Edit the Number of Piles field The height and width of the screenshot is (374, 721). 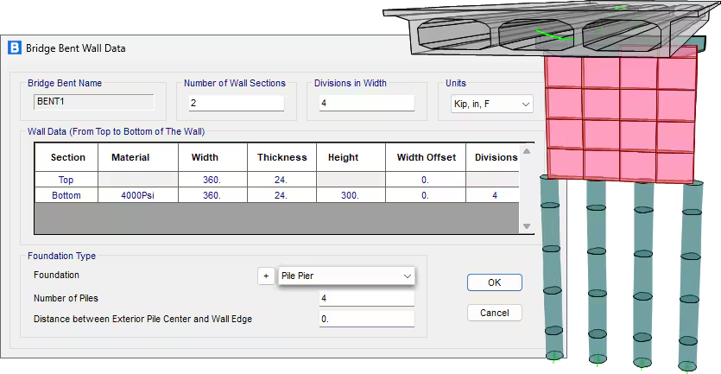pos(366,298)
